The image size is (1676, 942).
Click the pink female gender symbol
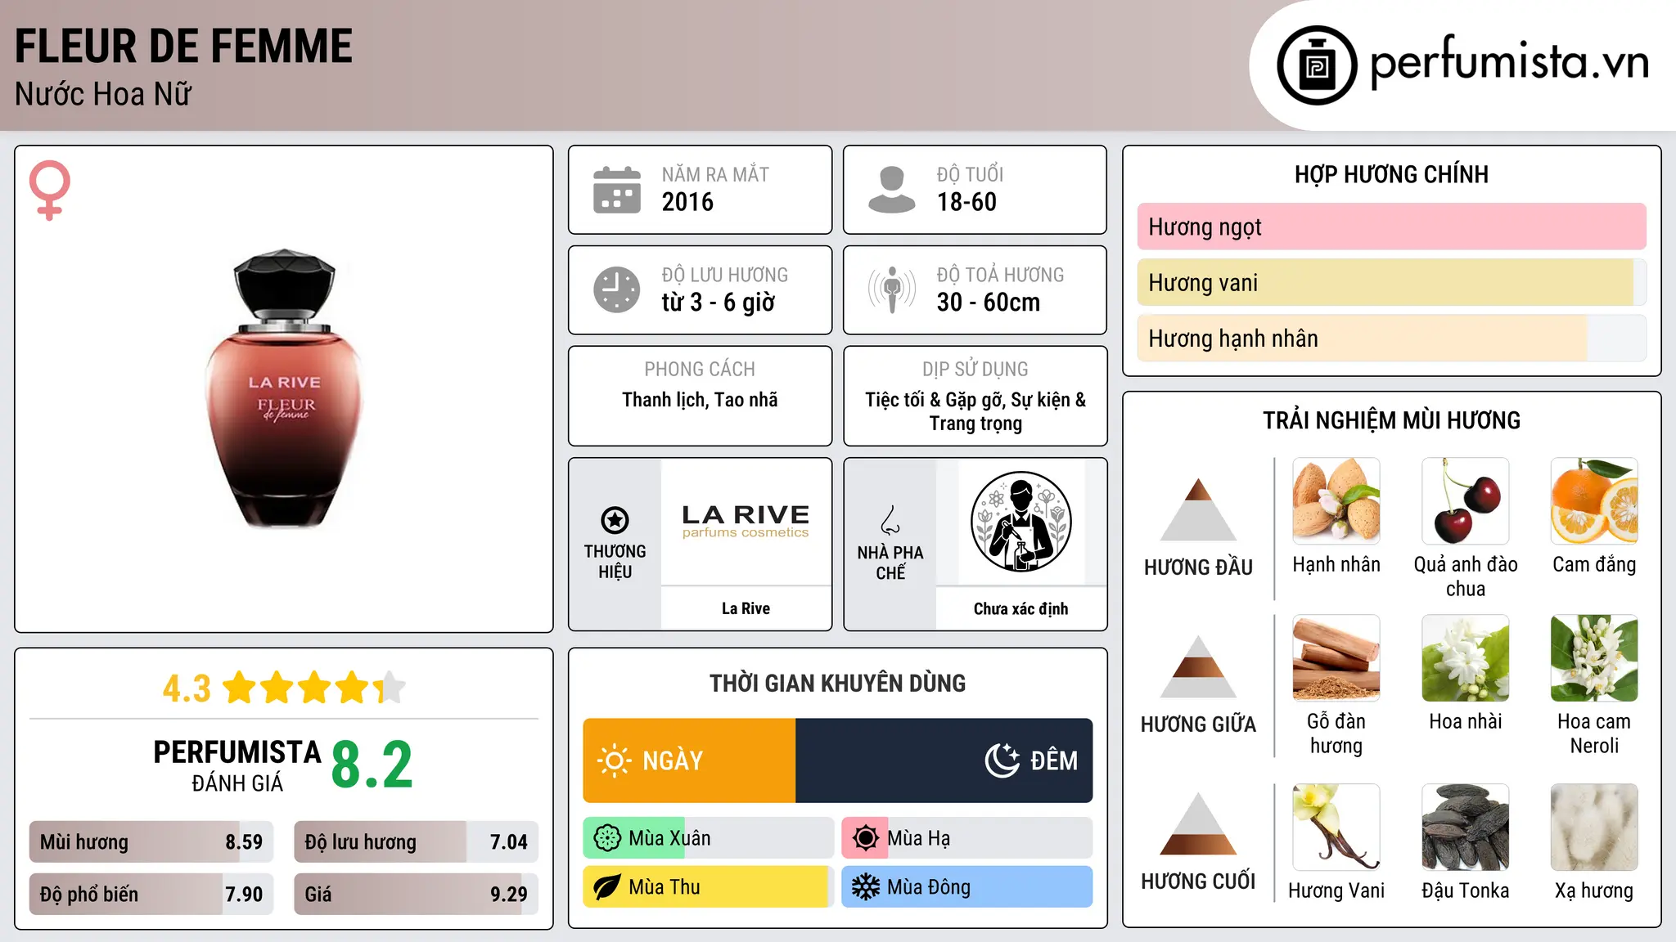[x=50, y=191]
